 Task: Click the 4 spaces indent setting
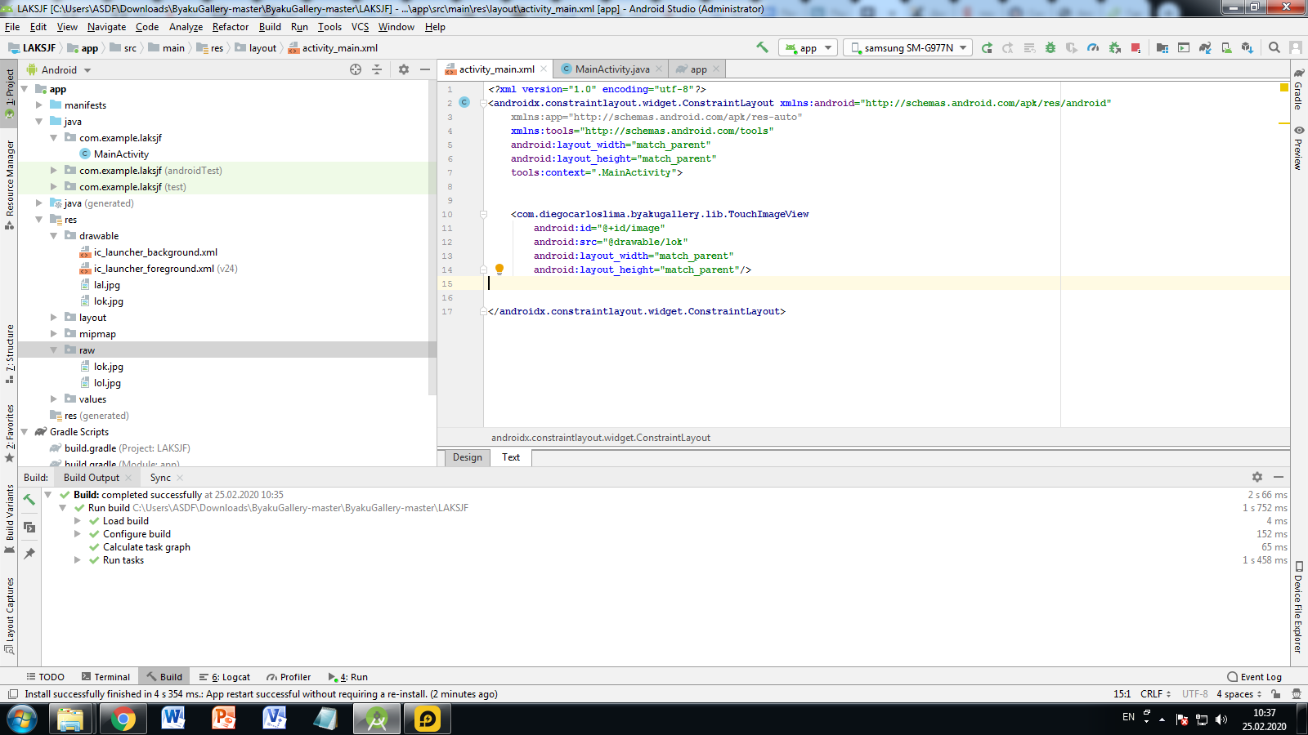[1239, 694]
